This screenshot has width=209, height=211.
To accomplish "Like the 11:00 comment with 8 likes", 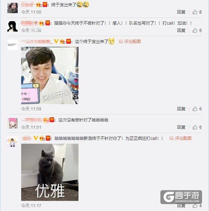I will click(195, 12).
